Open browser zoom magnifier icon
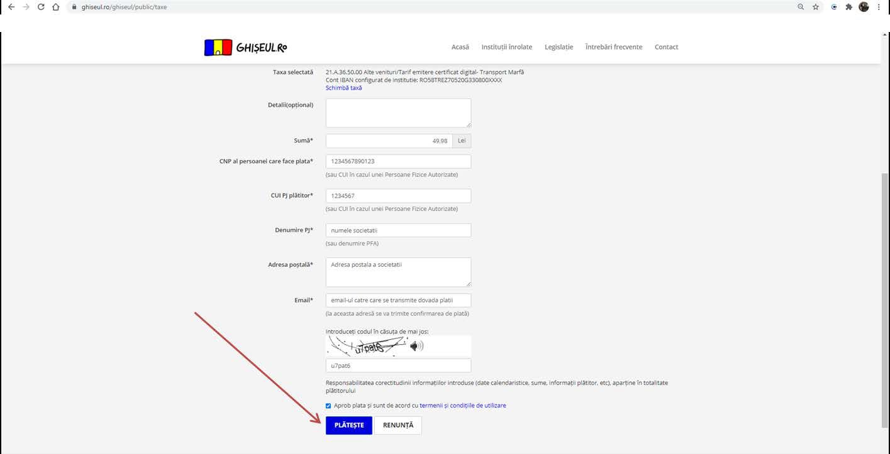 (x=800, y=7)
